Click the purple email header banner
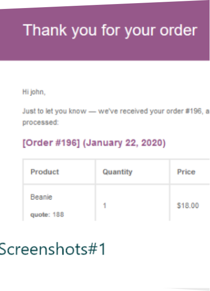Viewport: 210px width, 291px height. [105, 31]
